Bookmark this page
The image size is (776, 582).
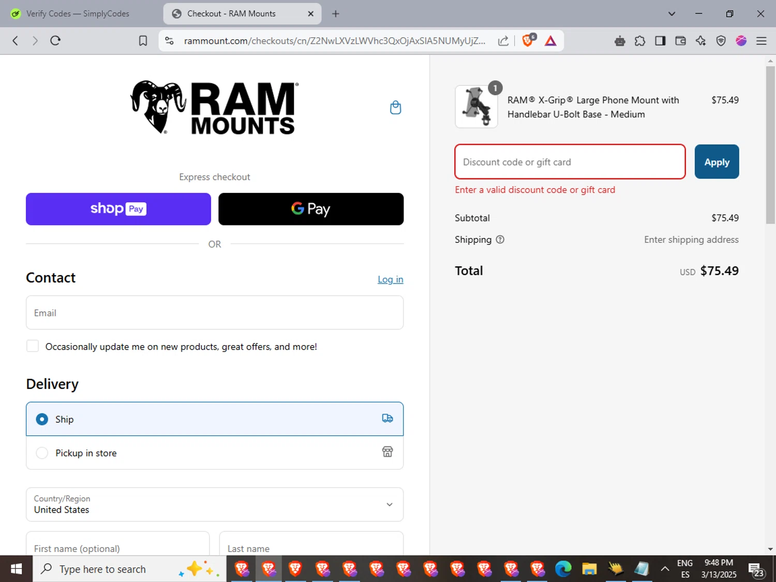point(143,41)
